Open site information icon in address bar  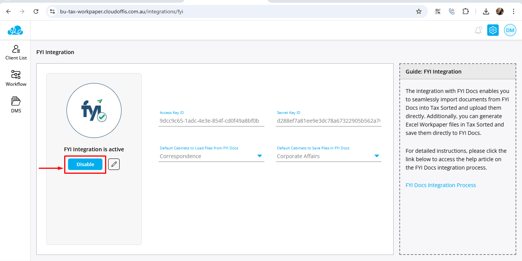coord(53,11)
